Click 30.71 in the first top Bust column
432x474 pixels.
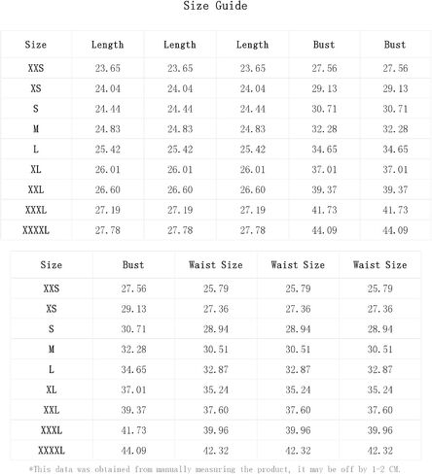click(324, 109)
